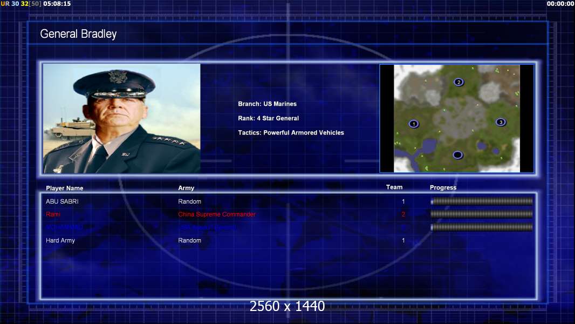Click 'Tactics: Powerful Armored Vehicles' text
Image resolution: width=575 pixels, height=324 pixels.
pos(291,132)
